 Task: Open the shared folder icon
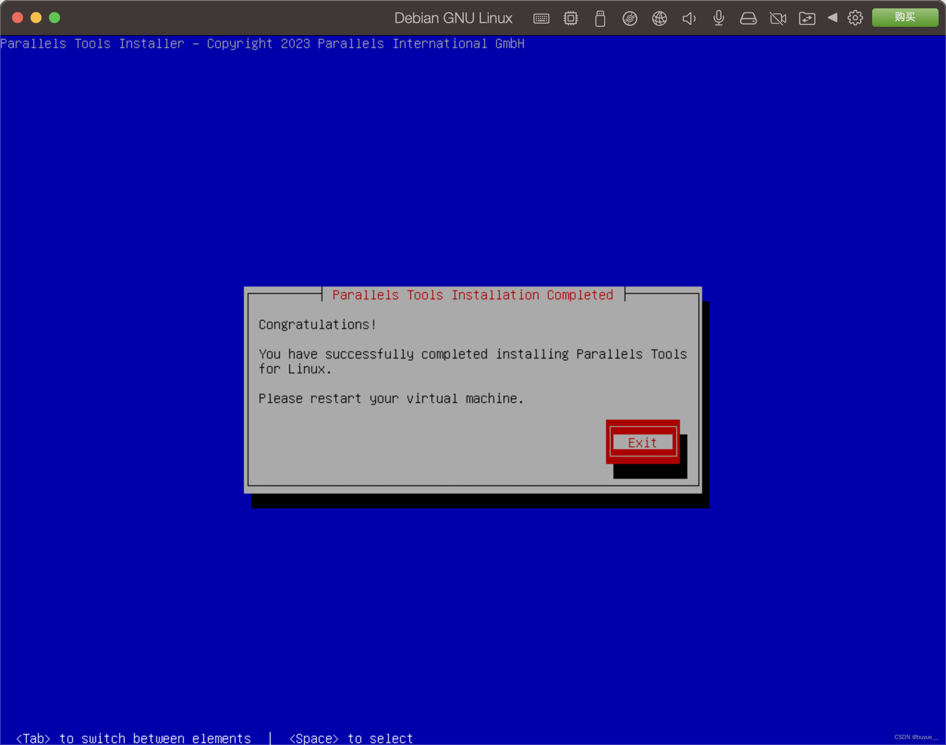coord(807,18)
